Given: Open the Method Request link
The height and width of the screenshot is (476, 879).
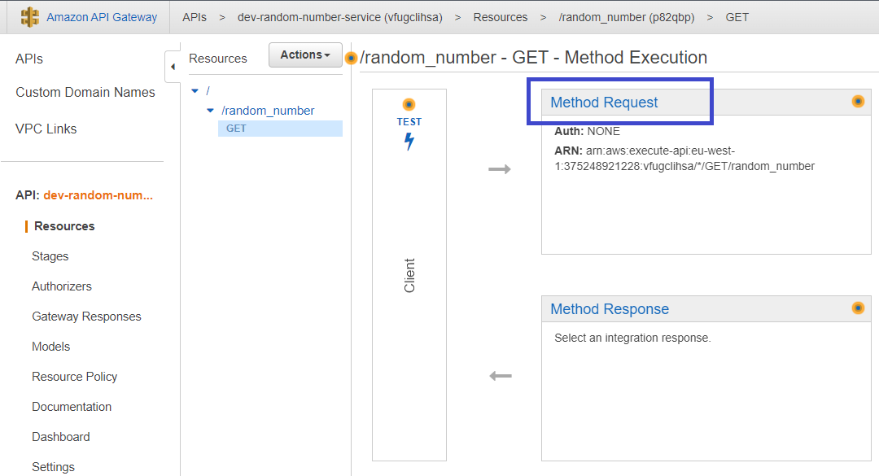Looking at the screenshot, I should coord(604,102).
